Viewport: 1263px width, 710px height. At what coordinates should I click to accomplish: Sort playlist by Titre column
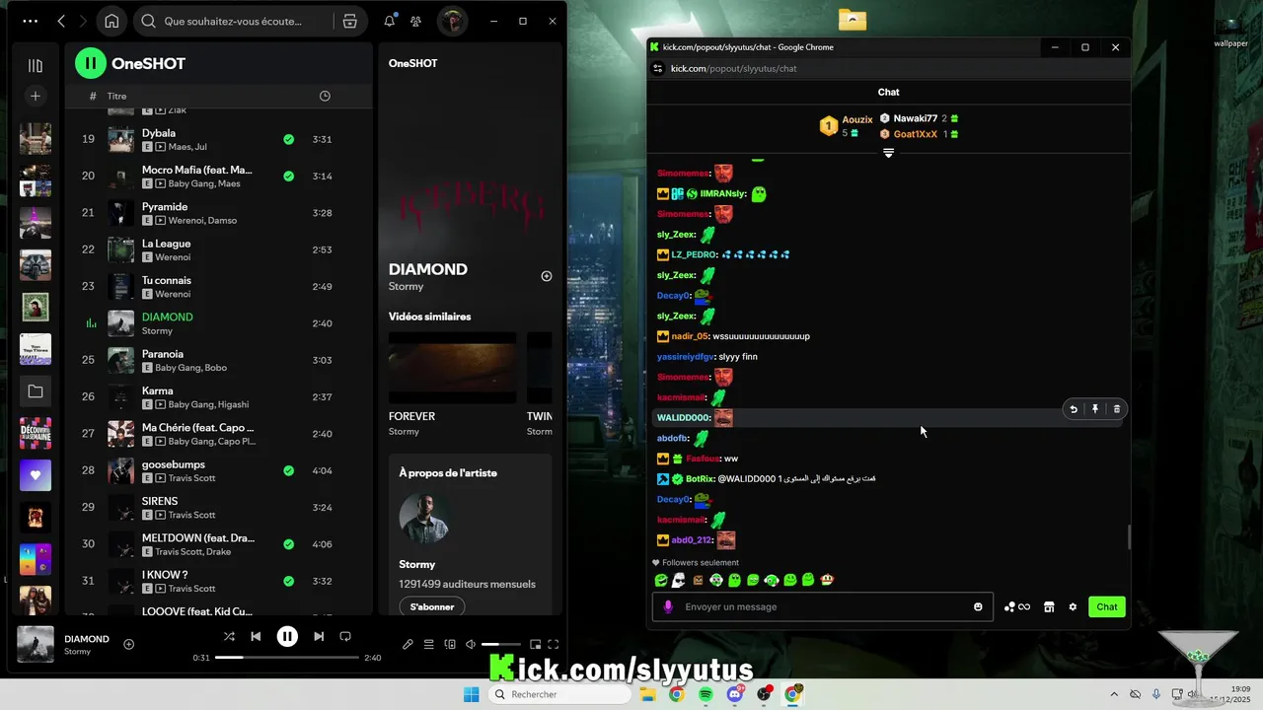click(x=116, y=96)
